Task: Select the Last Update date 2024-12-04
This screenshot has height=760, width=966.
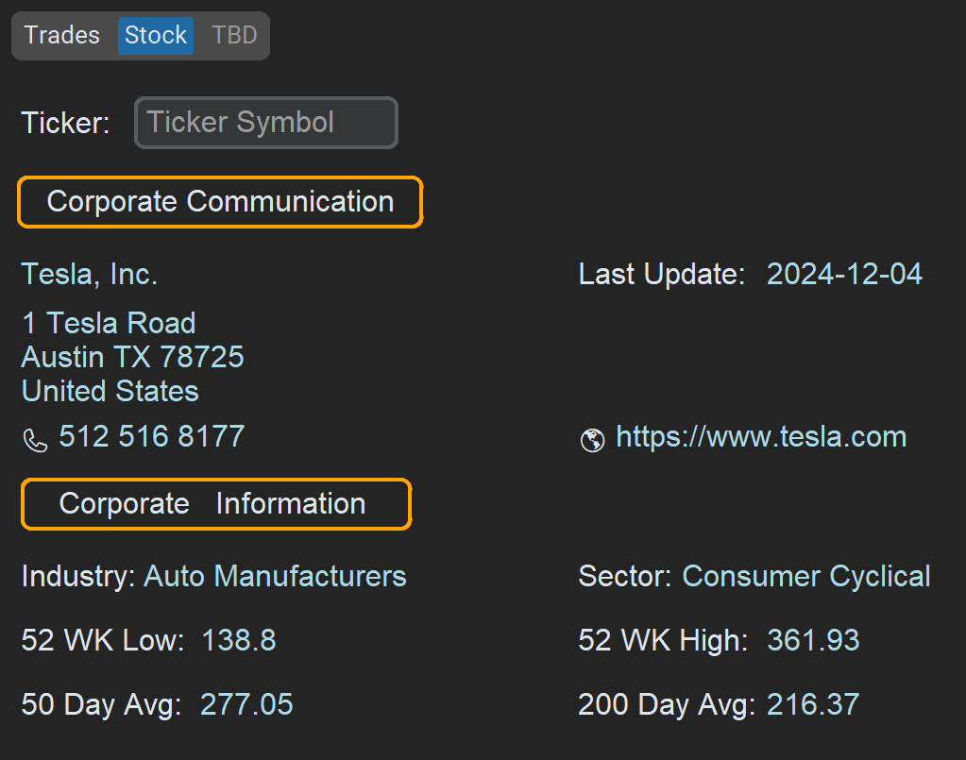Action: tap(843, 275)
